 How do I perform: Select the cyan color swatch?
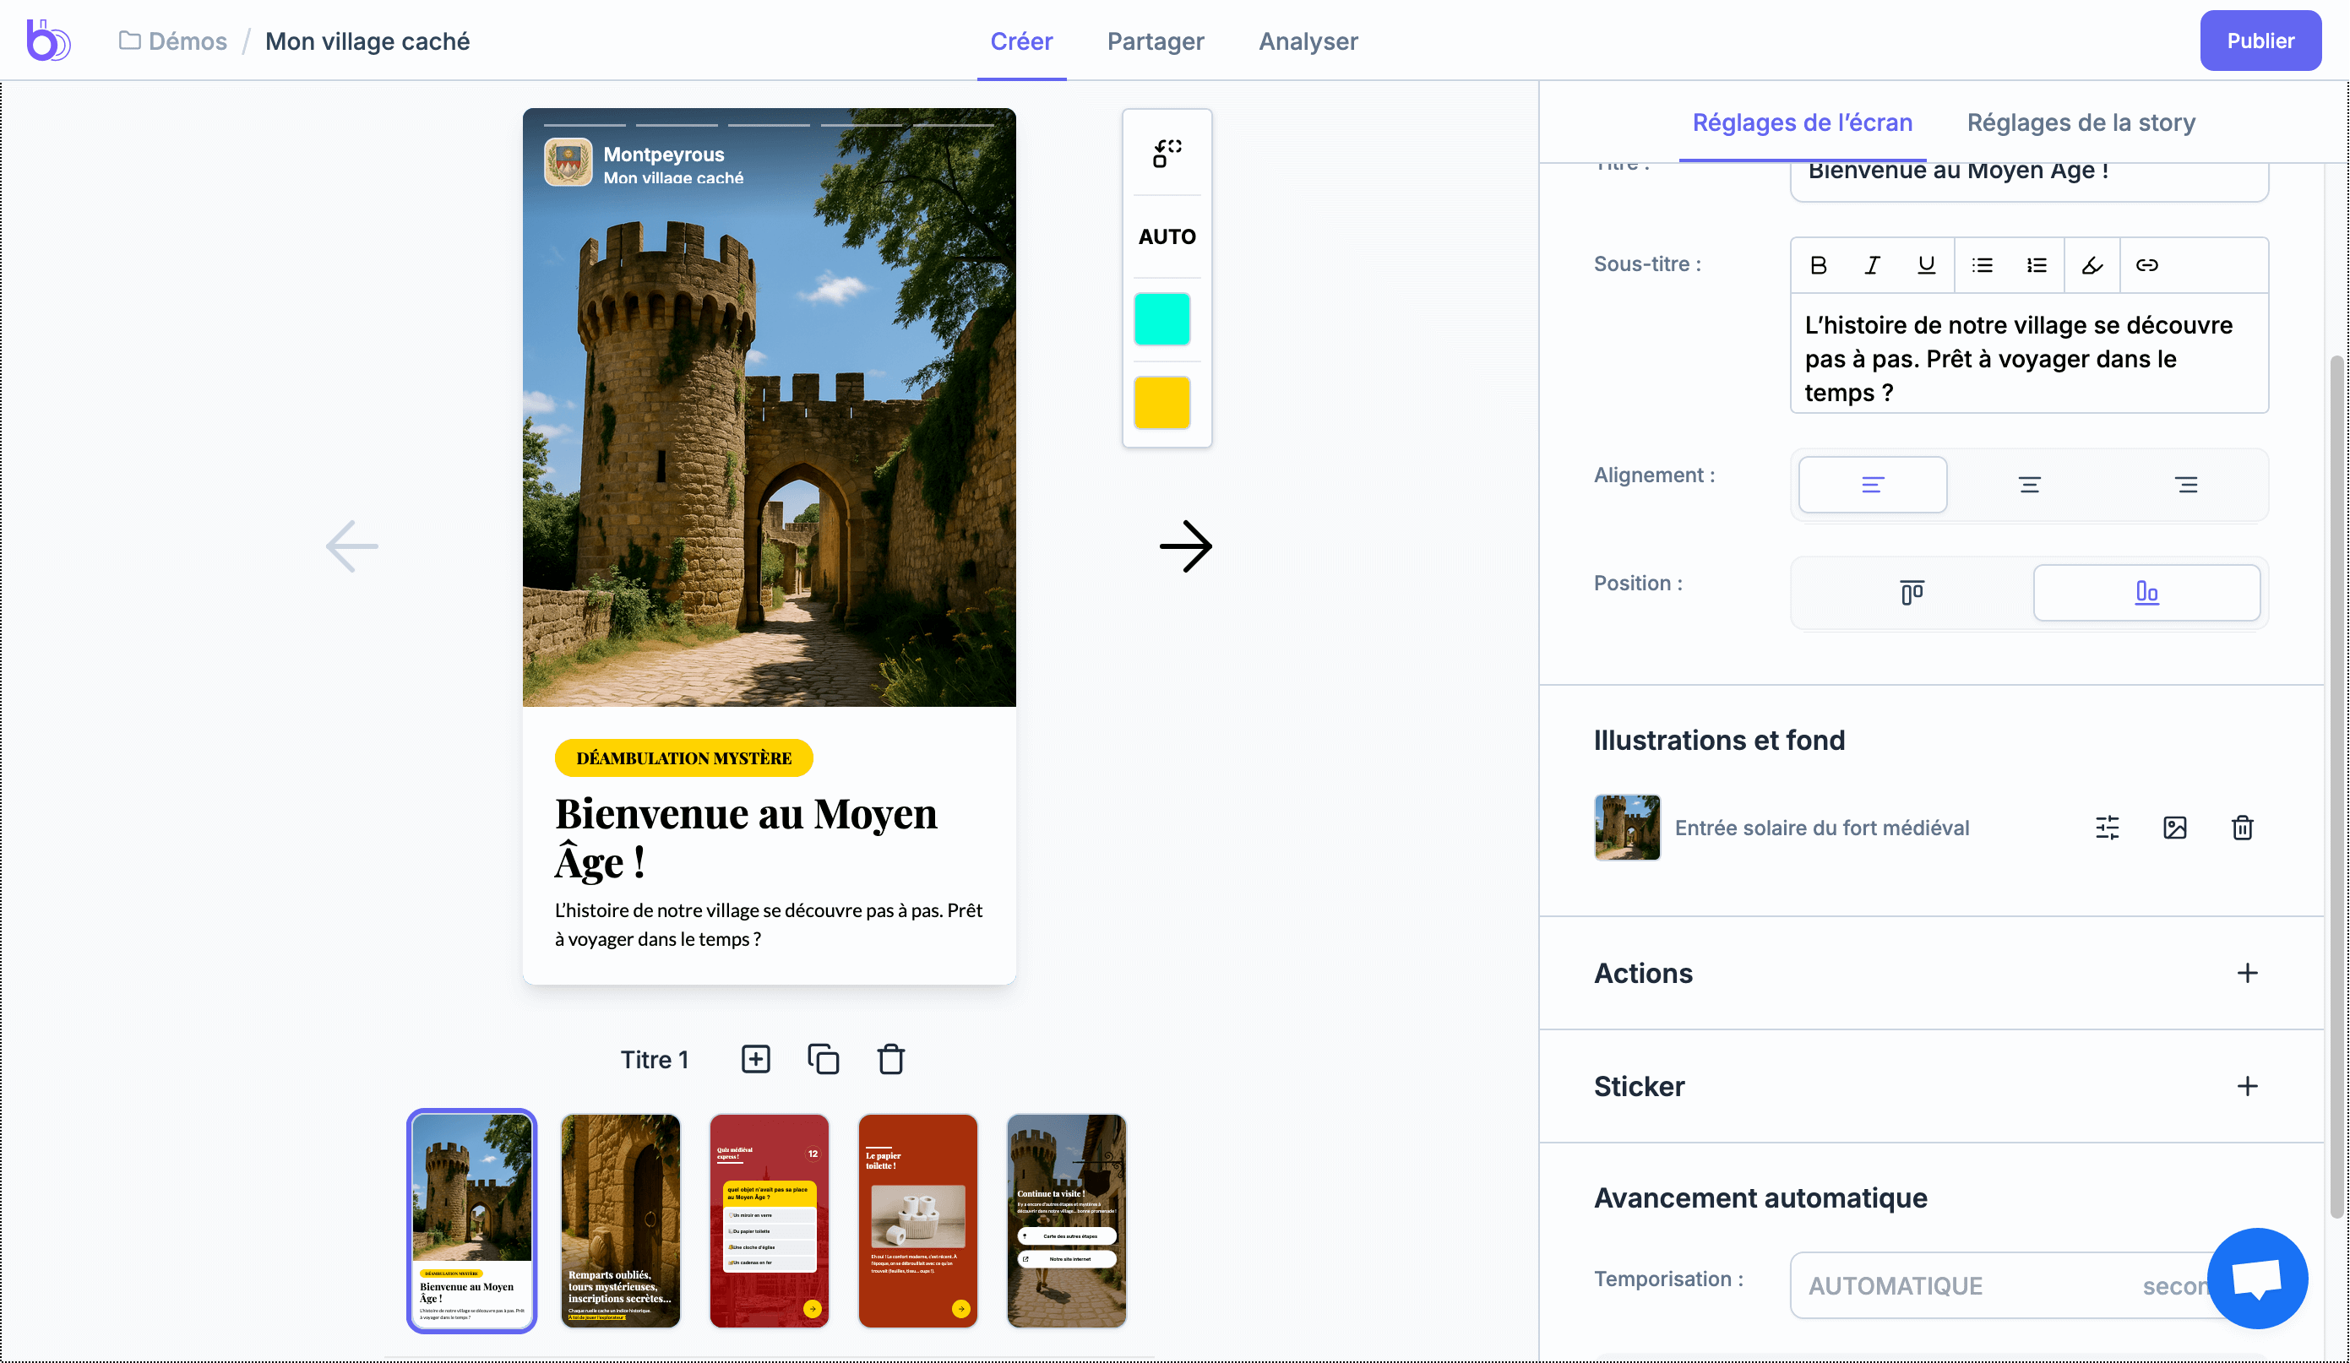coord(1161,319)
